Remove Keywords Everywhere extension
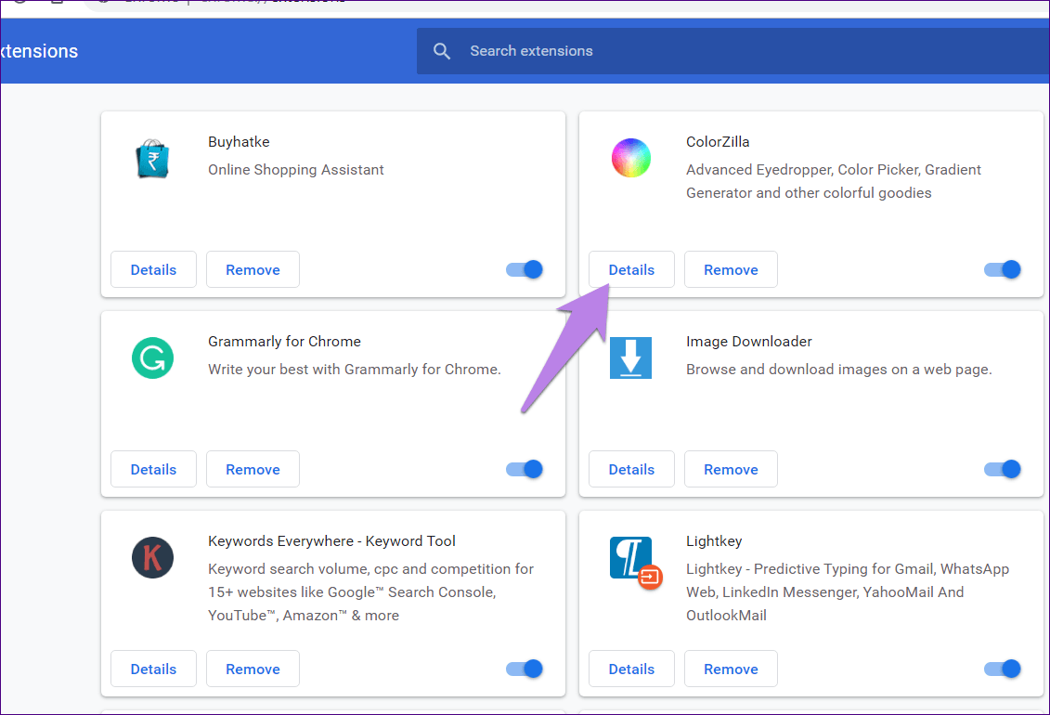The image size is (1050, 715). [253, 669]
